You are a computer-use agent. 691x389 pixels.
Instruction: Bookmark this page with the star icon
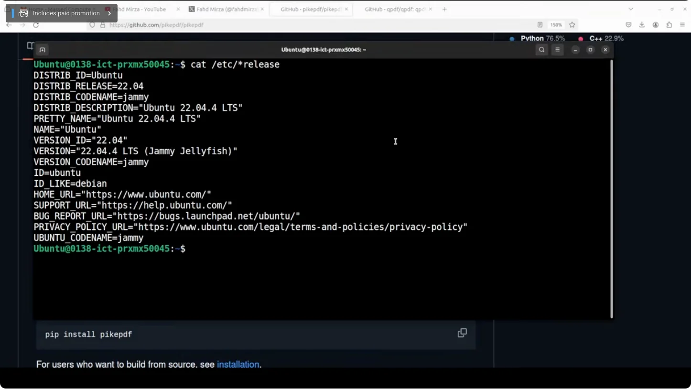pyautogui.click(x=572, y=25)
